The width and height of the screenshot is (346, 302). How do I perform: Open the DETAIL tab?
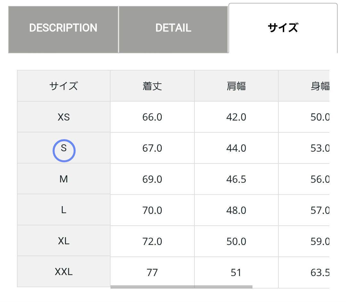pos(173,28)
